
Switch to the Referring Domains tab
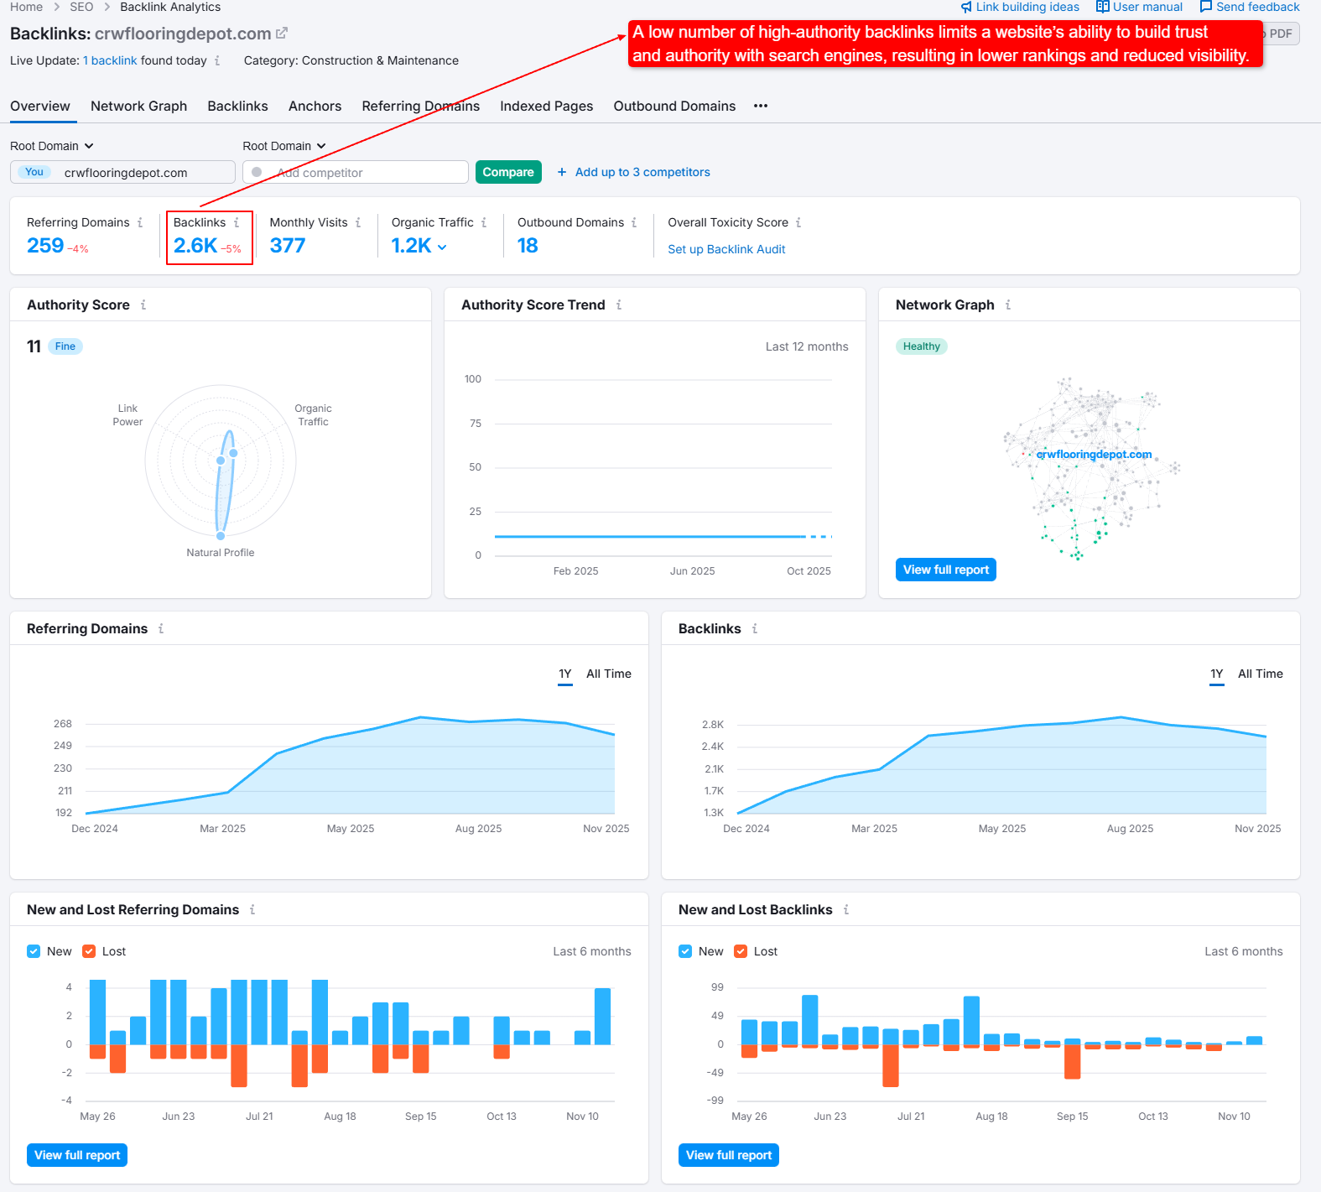pyautogui.click(x=420, y=107)
